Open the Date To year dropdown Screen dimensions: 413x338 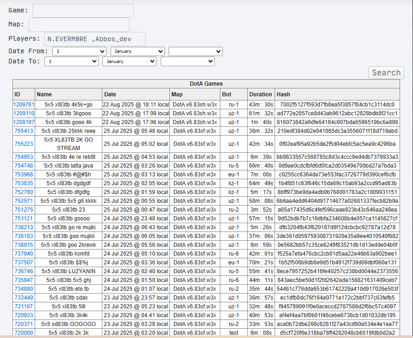tap(188, 62)
